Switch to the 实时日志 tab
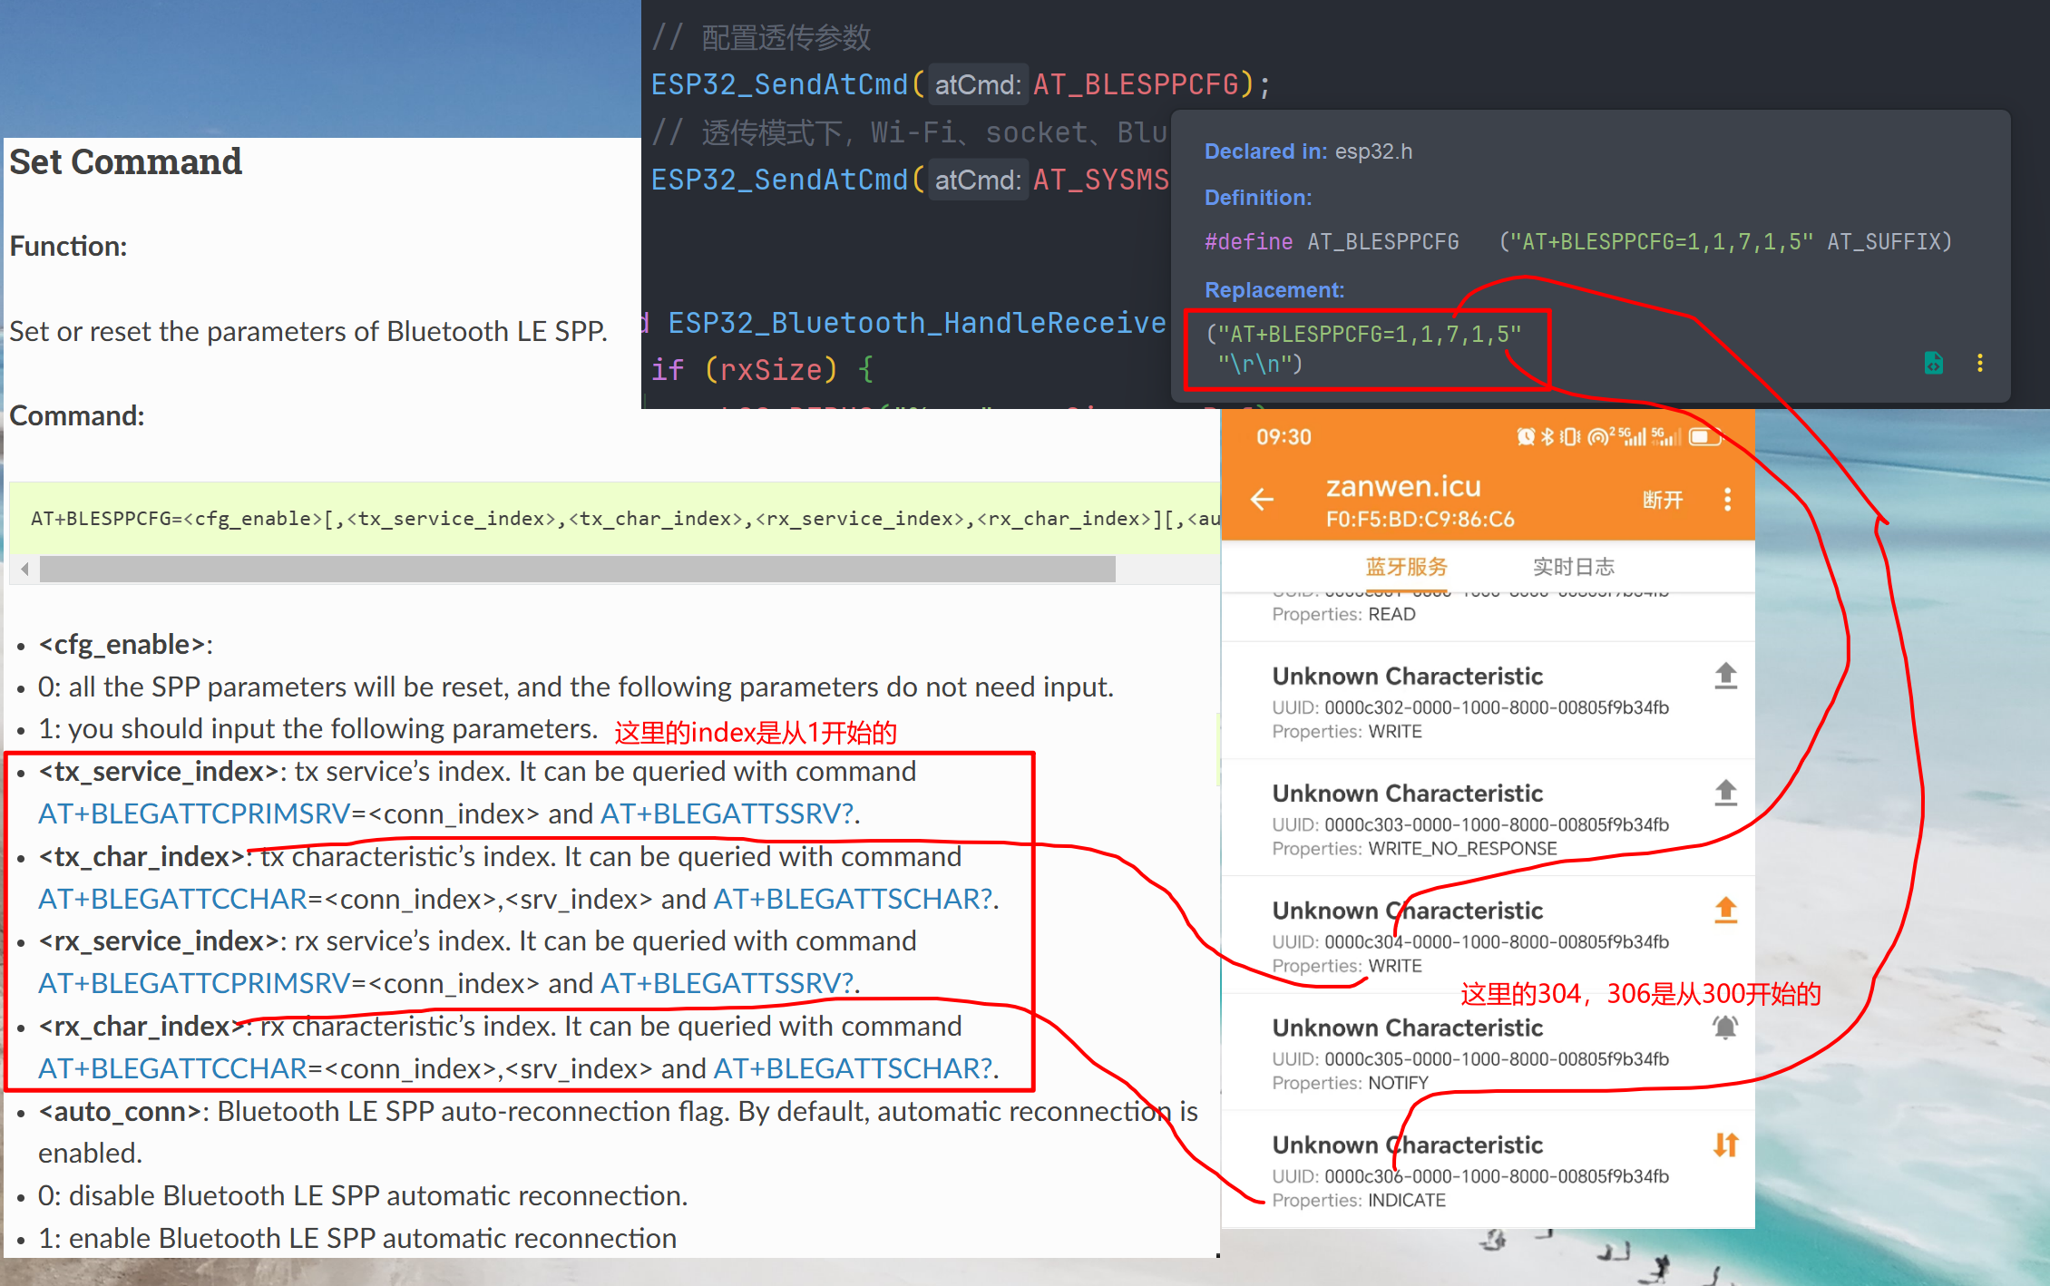2050x1286 pixels. [x=1574, y=567]
